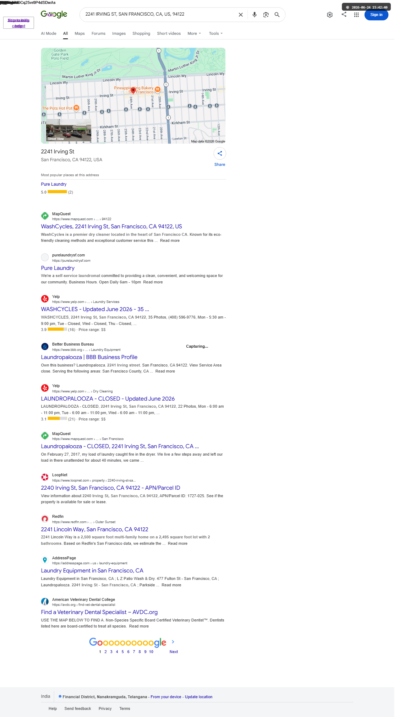The width and height of the screenshot is (399, 717).
Task: Click the share icon beside the gear
Action: [x=344, y=14]
